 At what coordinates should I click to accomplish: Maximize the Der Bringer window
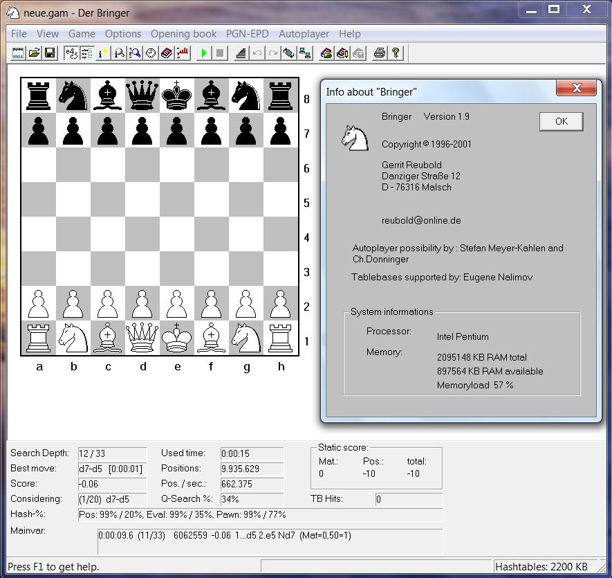point(554,10)
